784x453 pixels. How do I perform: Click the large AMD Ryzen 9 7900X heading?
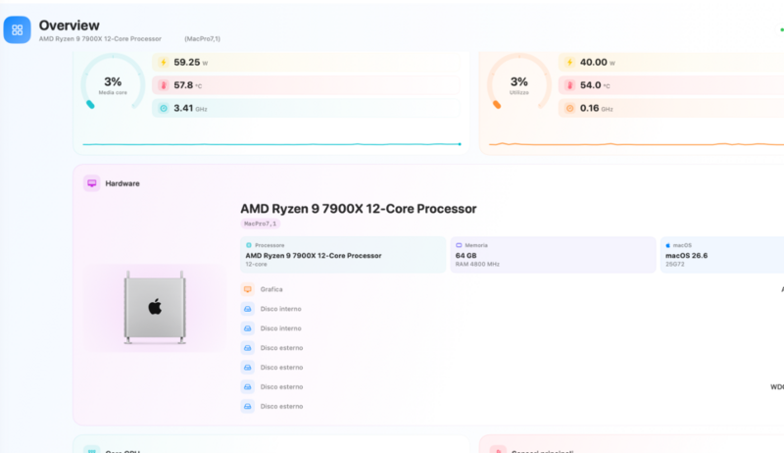click(359, 209)
